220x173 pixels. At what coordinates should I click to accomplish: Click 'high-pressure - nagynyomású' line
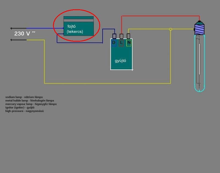pyautogui.click(x=24, y=111)
